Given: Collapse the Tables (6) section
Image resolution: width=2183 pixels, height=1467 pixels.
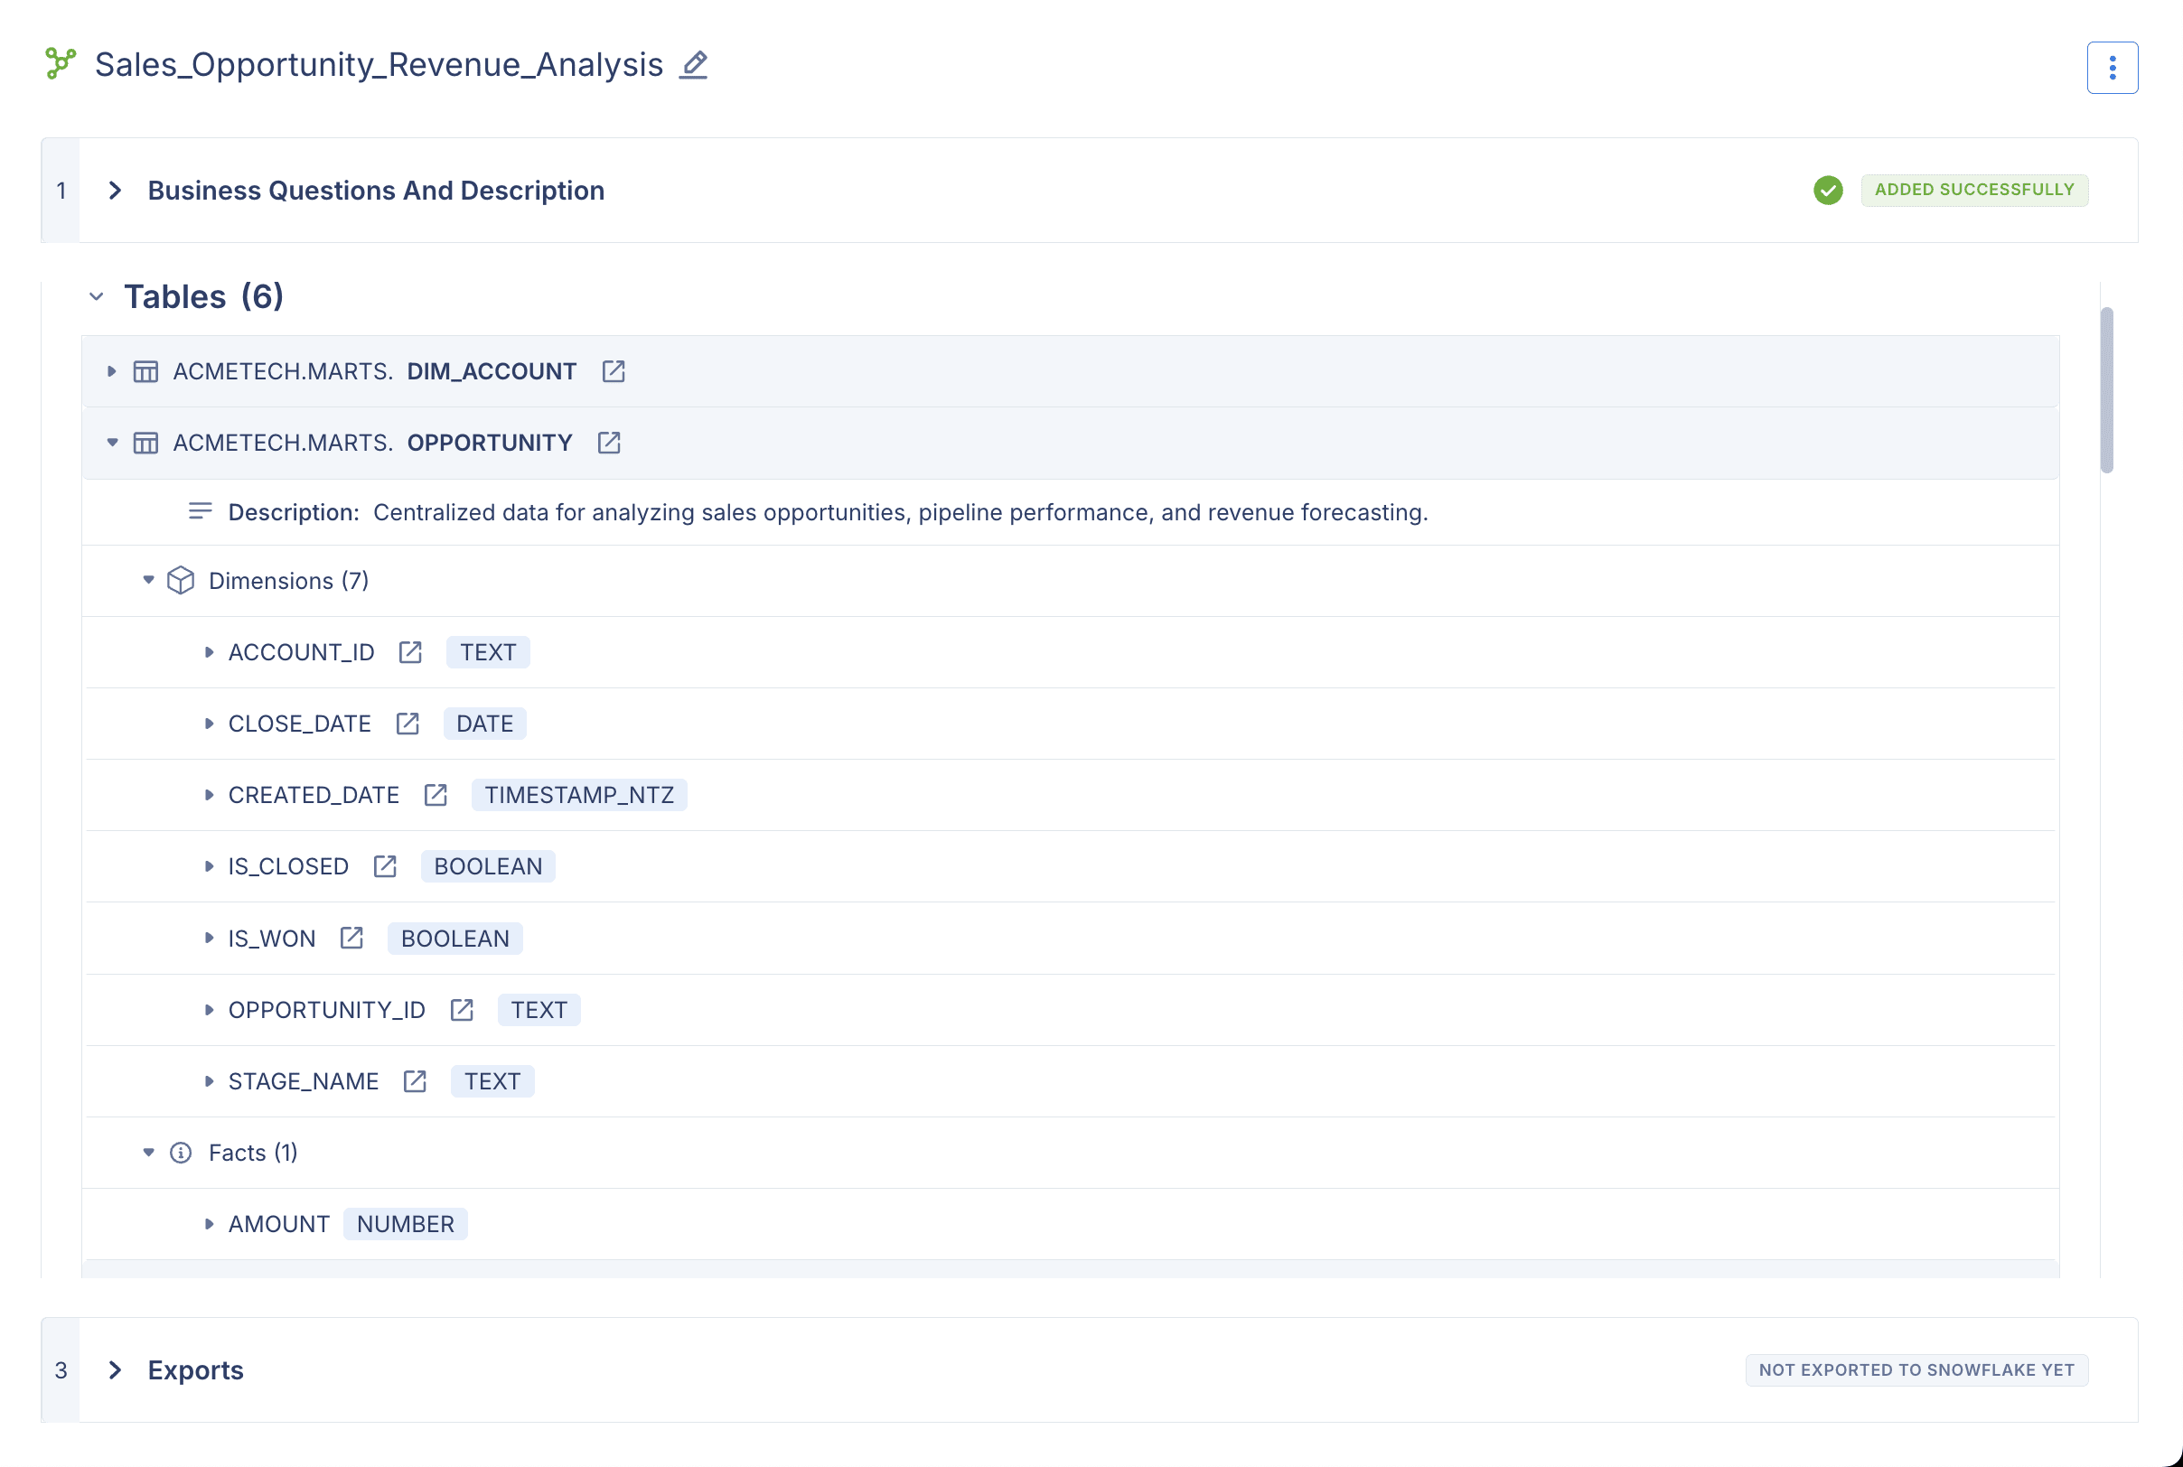Looking at the screenshot, I should (x=97, y=296).
